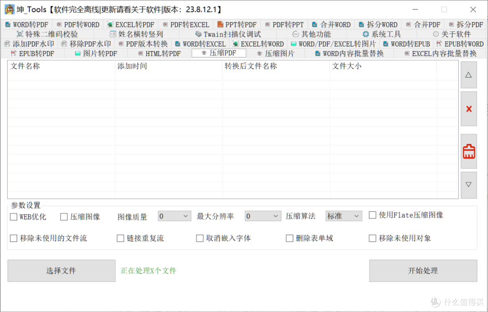Select 移除PDF水印 tab
Viewport: 488px width, 312px height.
[86, 44]
